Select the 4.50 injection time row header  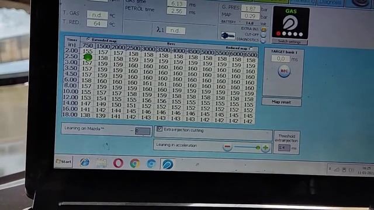click(70, 73)
